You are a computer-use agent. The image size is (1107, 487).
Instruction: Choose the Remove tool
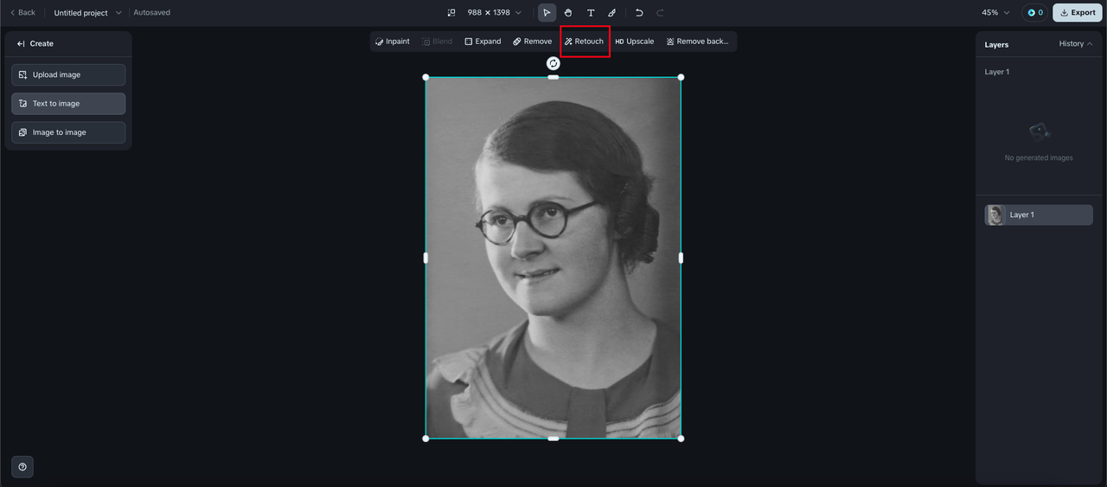coord(532,42)
